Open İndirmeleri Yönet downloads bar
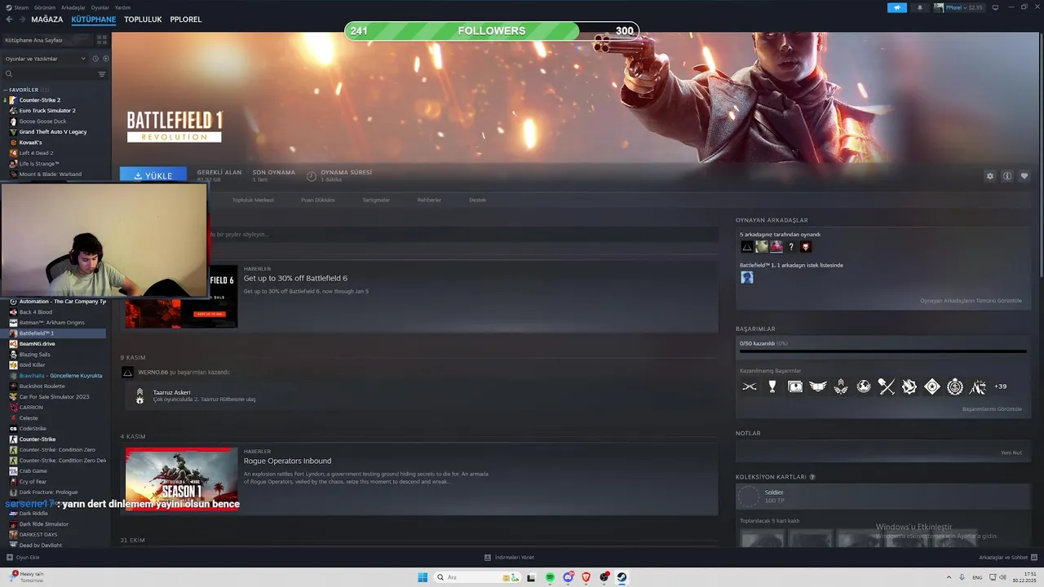Screen dimensions: 1044x587 point(509,558)
